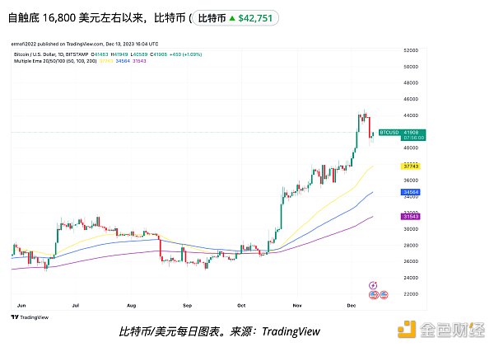This screenshot has width=494, height=347.
Task: Click the purple lightning event icon
Action: click(x=374, y=285)
